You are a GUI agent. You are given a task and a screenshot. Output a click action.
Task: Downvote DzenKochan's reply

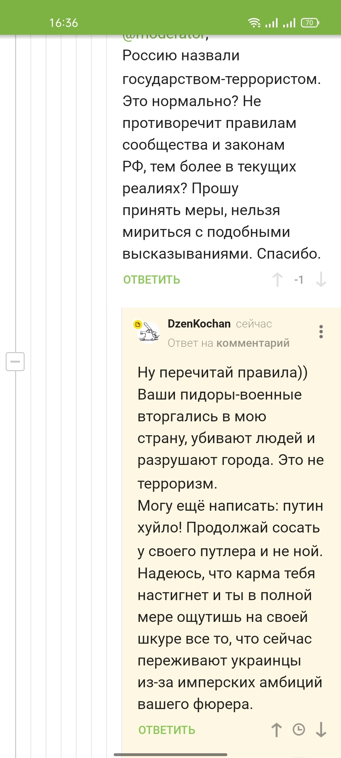pos(321,730)
